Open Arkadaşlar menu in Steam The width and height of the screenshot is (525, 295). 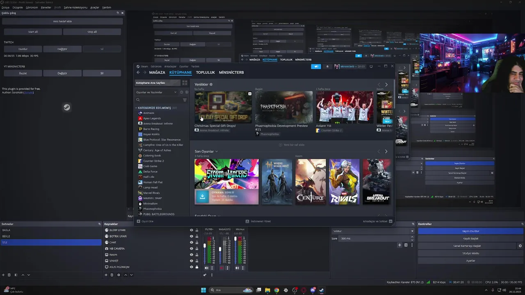click(170, 66)
